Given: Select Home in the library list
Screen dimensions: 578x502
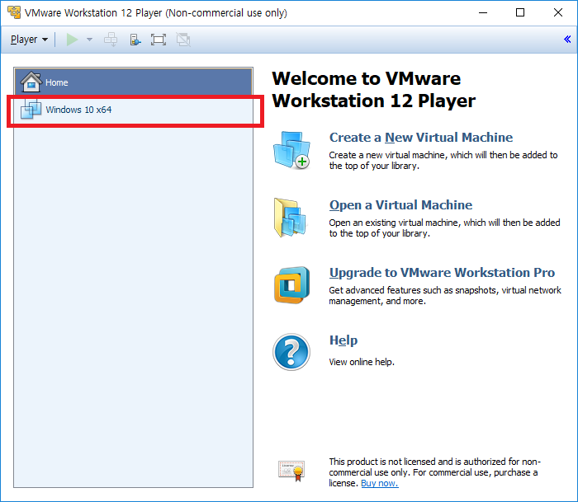Looking at the screenshot, I should tap(134, 82).
